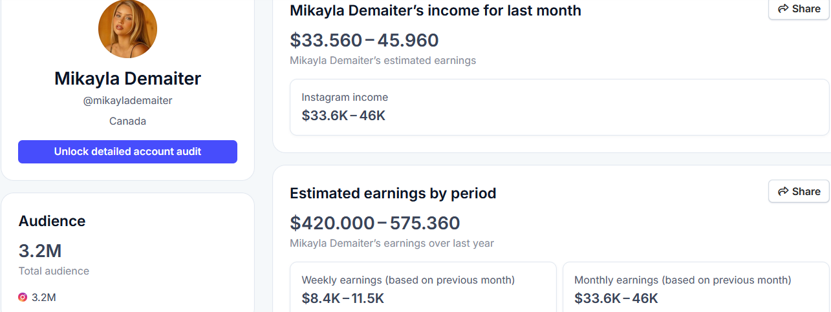Select the Canada location text
831x312 pixels.
tap(127, 121)
